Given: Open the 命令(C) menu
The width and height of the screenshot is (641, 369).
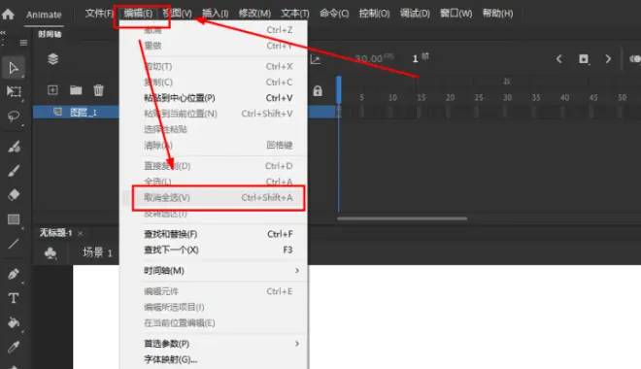Looking at the screenshot, I should click(334, 14).
